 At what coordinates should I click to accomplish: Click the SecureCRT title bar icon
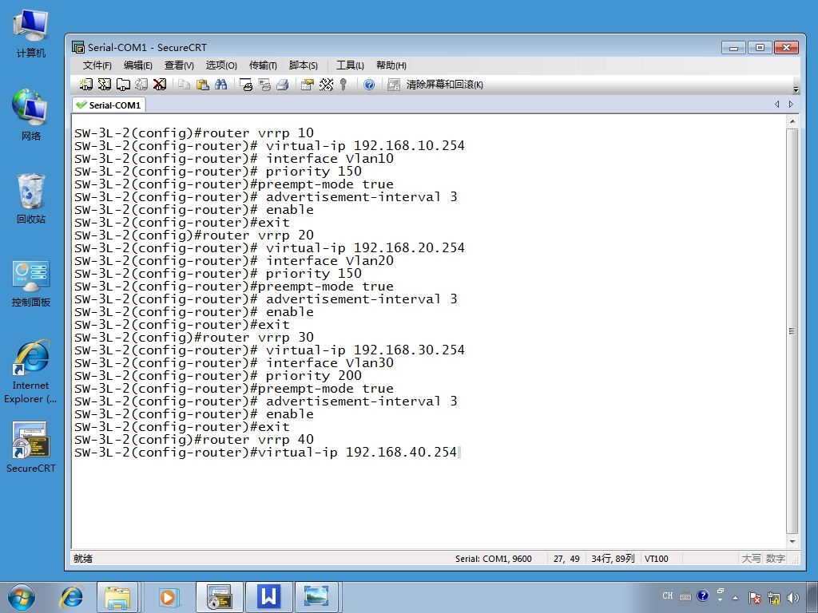pos(78,47)
